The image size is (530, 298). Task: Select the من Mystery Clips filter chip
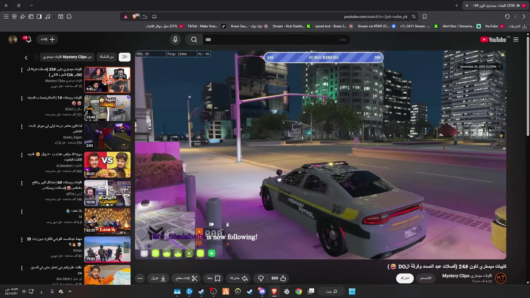[67, 57]
